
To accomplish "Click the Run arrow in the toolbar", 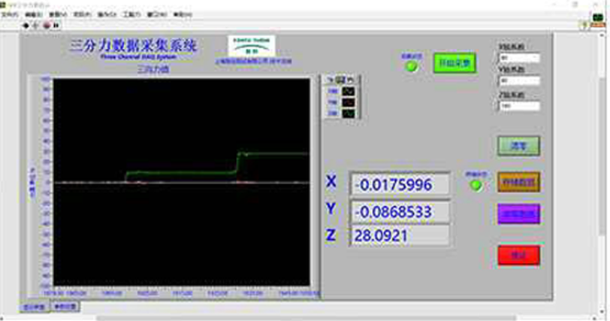I will [x=27, y=24].
